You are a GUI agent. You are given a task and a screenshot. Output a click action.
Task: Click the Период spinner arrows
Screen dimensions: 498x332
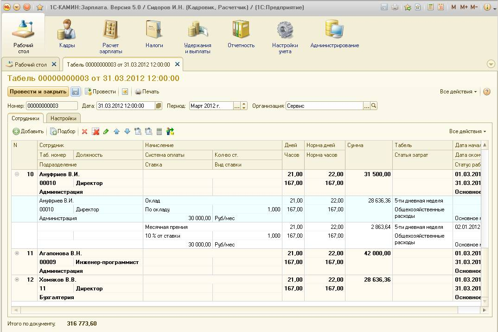[x=244, y=106]
